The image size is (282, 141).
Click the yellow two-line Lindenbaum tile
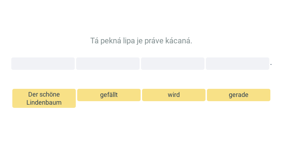(44, 98)
